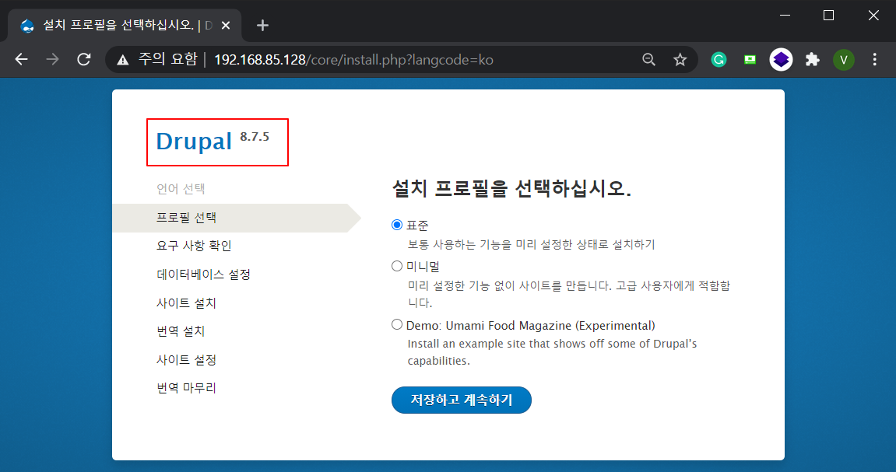Open the purple layered extension icon
The image size is (896, 472).
781,59
